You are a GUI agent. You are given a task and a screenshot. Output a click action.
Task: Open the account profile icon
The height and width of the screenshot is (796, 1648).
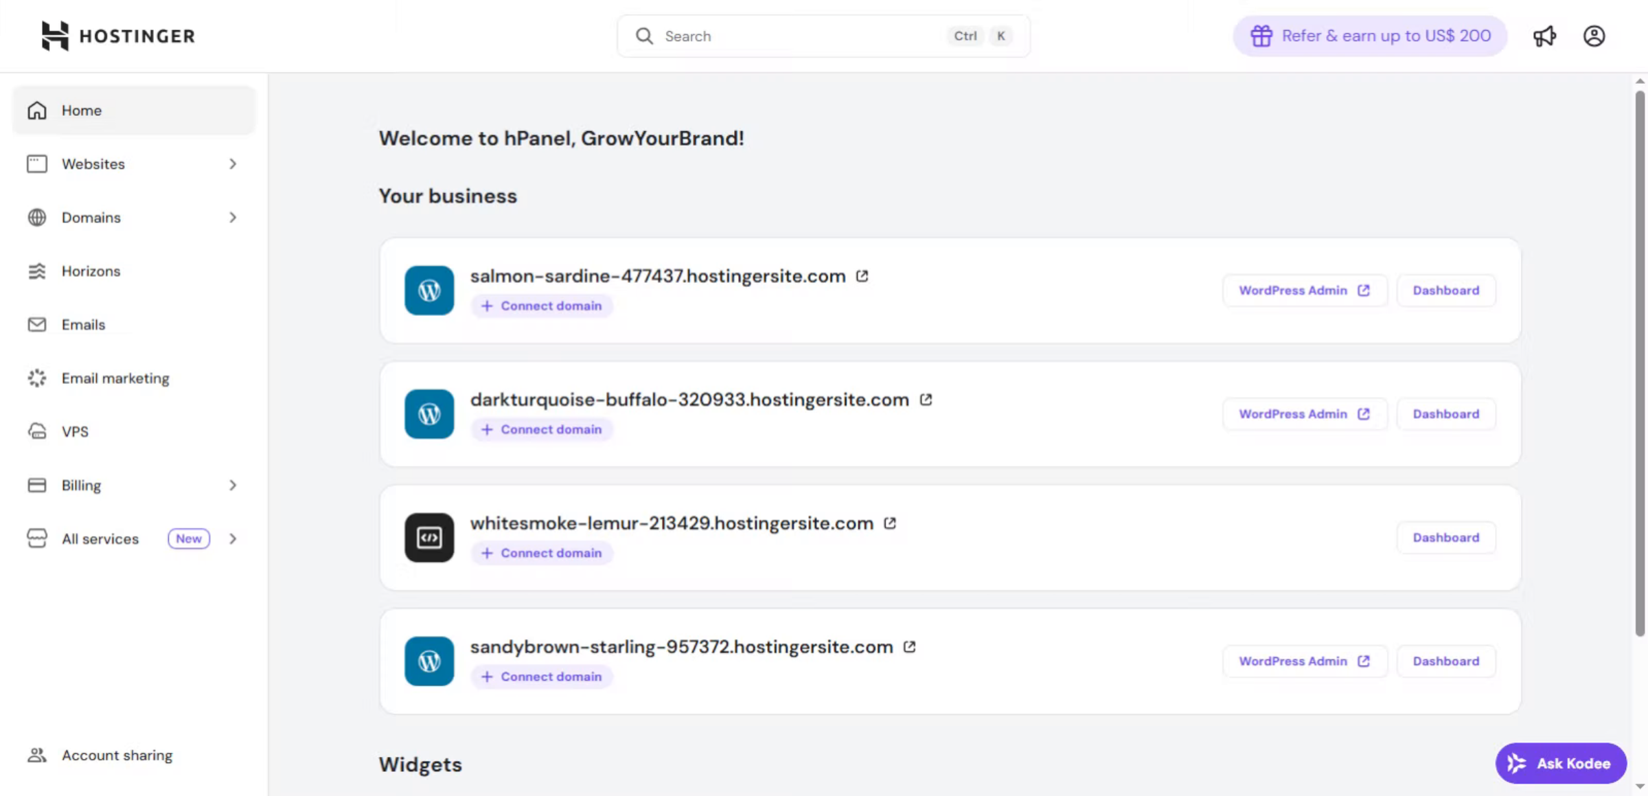(x=1594, y=36)
